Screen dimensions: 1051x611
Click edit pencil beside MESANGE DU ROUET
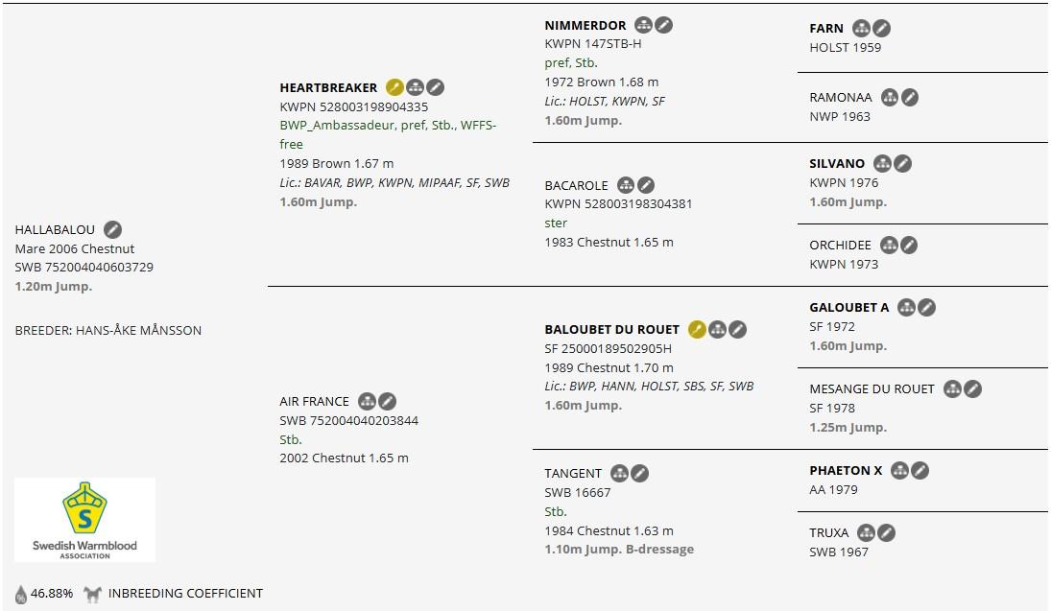coord(972,388)
